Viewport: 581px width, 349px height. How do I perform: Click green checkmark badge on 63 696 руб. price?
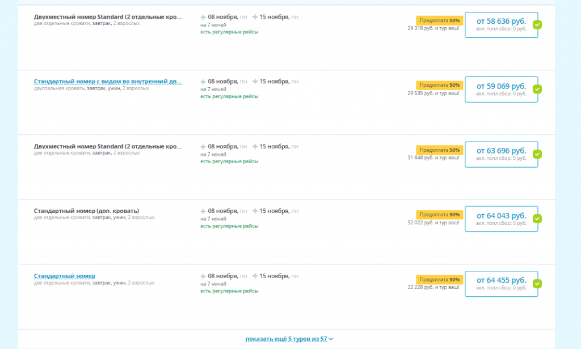click(x=537, y=154)
